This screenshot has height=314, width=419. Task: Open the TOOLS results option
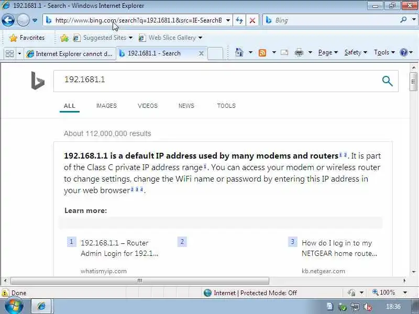pyautogui.click(x=226, y=106)
